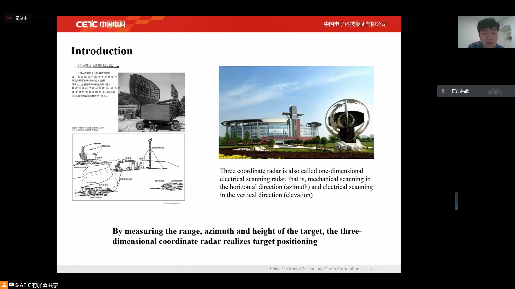Click the muted microphone icon beside AEIC
Screen dimensions: 515x289
[17, 285]
